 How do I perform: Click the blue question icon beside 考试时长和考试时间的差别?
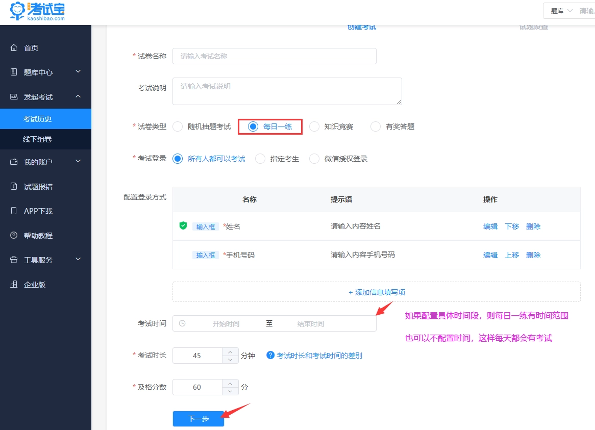(x=270, y=355)
